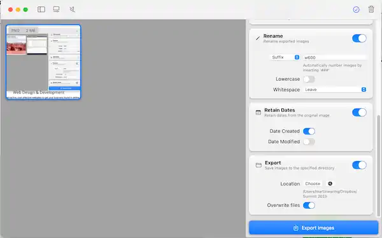Click the Export Images button
This screenshot has width=382, height=238.
click(313, 228)
